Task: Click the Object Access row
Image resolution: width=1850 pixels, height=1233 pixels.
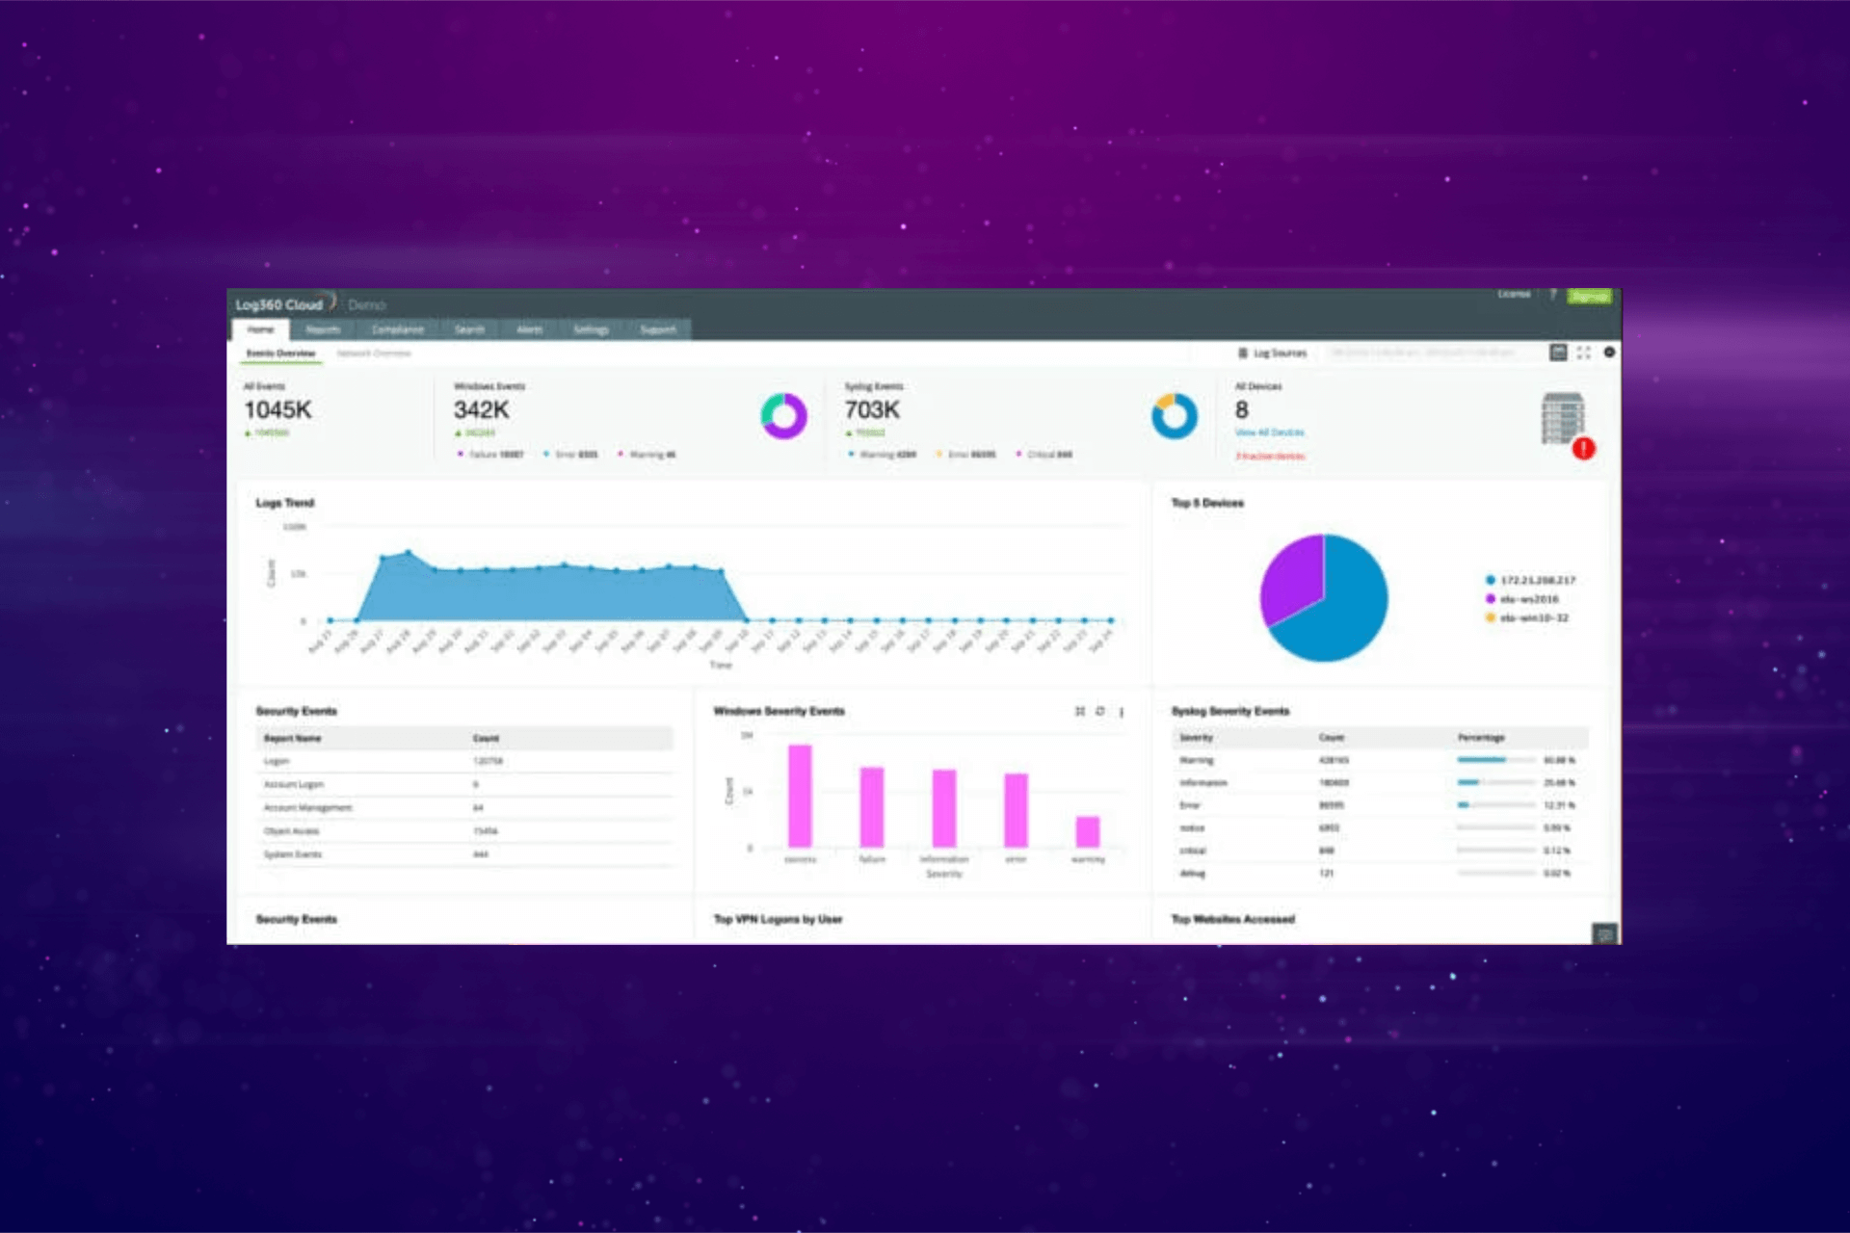Action: pyautogui.click(x=464, y=830)
